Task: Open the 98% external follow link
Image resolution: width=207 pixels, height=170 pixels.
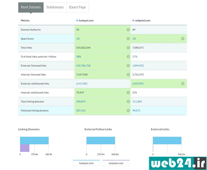Action: [79, 57]
